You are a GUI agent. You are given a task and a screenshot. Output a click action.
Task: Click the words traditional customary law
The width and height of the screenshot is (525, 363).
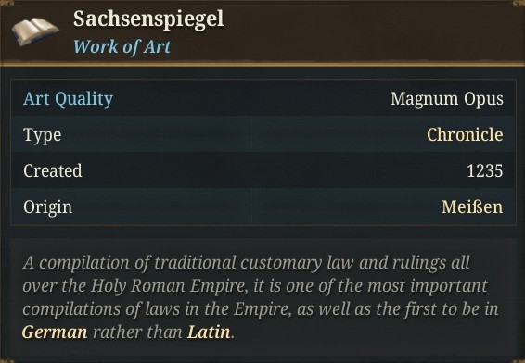tap(254, 263)
